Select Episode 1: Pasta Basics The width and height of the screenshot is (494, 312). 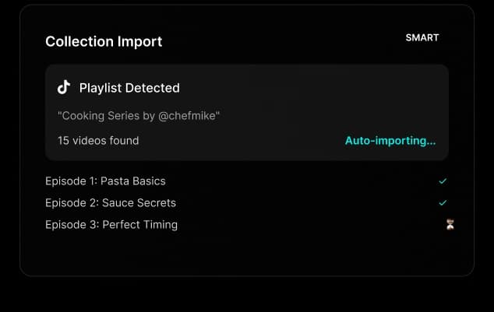(105, 181)
